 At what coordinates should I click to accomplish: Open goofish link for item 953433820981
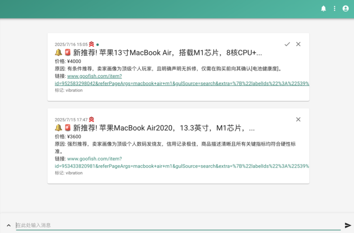click(182, 162)
